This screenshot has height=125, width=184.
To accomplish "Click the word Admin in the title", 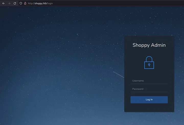I will tap(158, 45).
